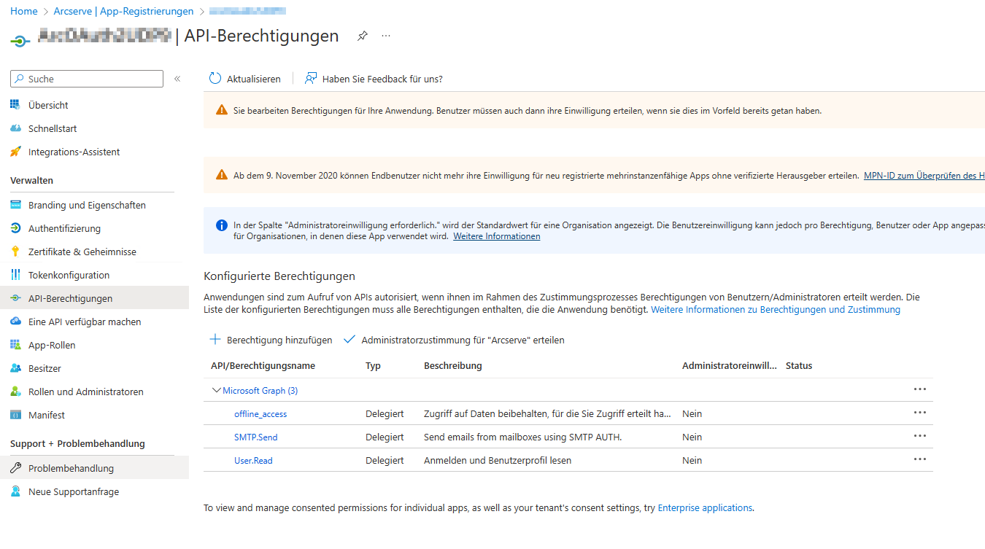985x549 pixels.
Task: Click the App-Rollen icon
Action: tap(15, 345)
